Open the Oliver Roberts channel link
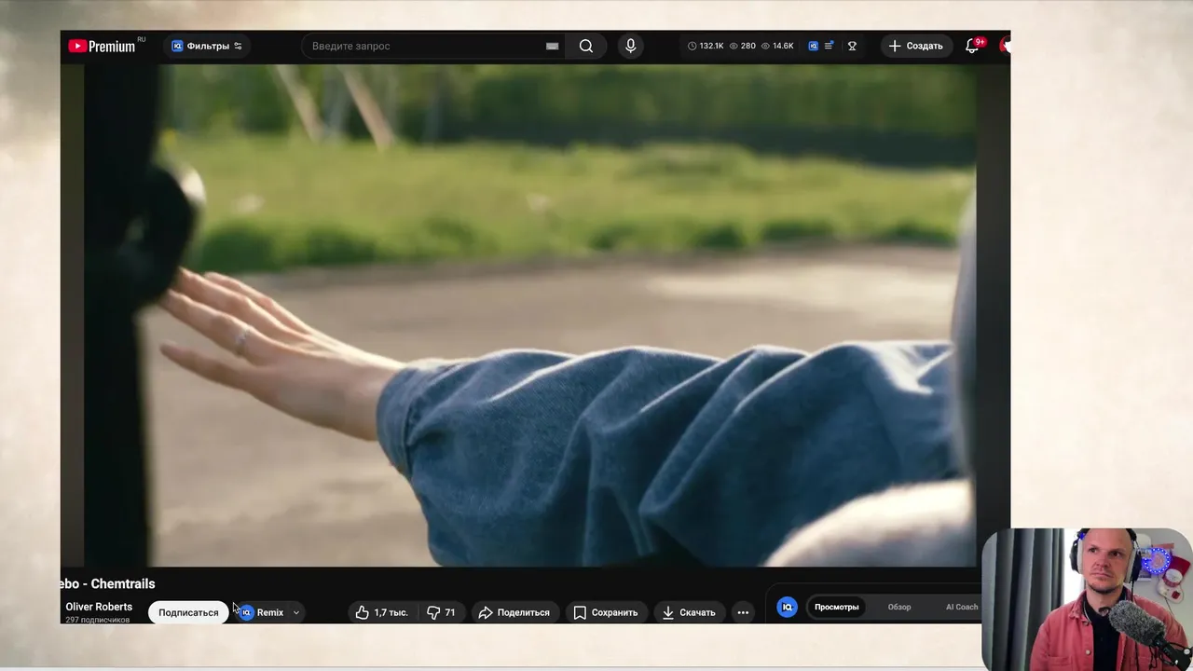This screenshot has width=1193, height=671. (99, 607)
